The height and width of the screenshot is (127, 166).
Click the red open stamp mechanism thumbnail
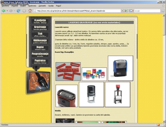(x=67, y=96)
